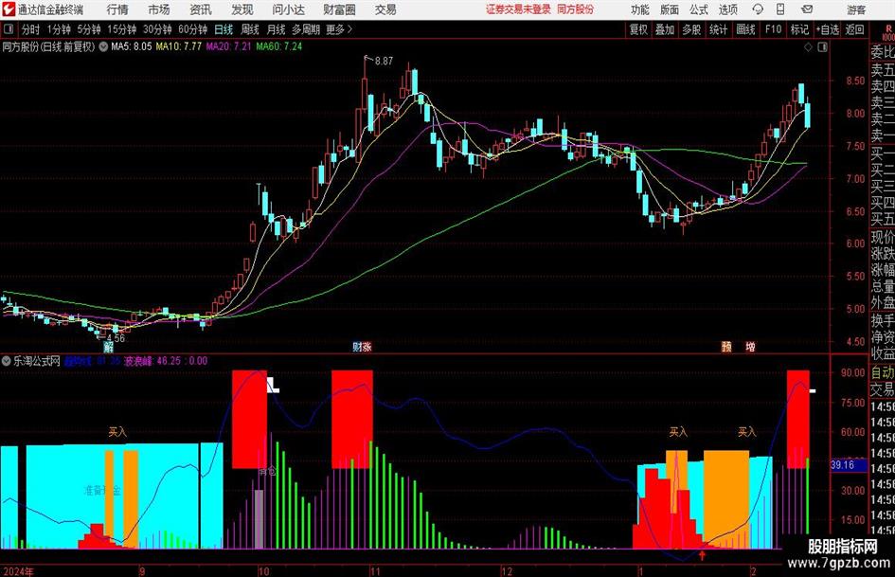Screen dimensions: 895x577
Task: Click the 返回 back button
Action: [854, 29]
